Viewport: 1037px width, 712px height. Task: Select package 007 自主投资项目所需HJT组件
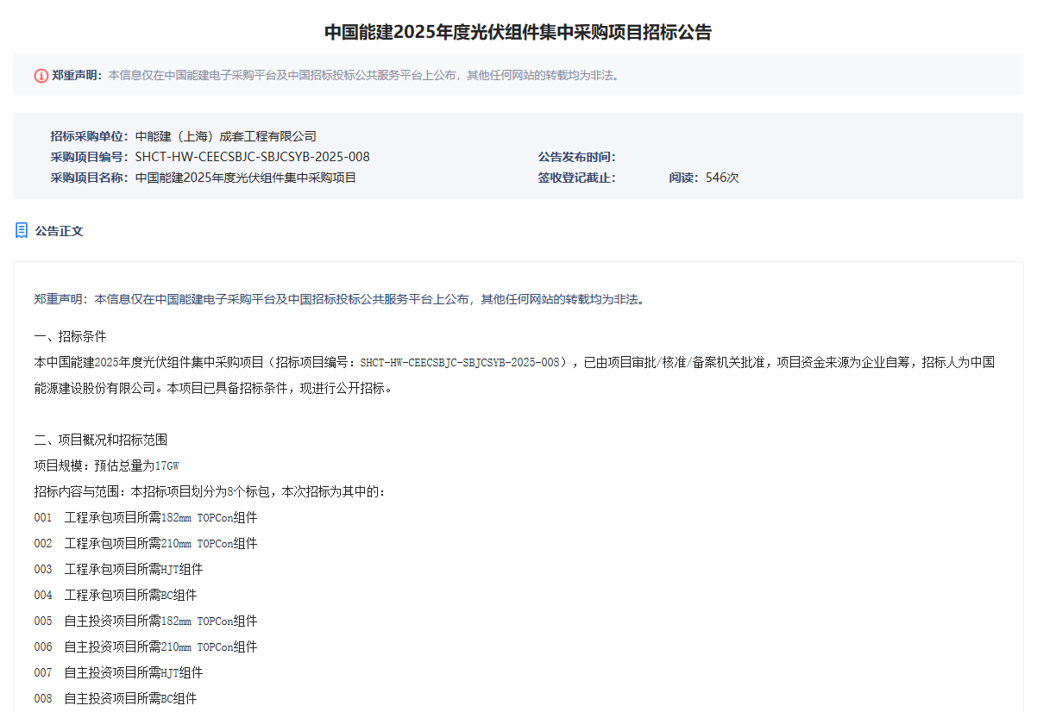coord(119,672)
